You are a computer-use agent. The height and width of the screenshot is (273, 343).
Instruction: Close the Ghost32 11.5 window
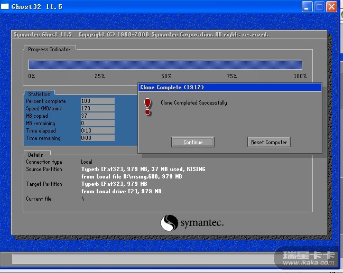point(331,7)
